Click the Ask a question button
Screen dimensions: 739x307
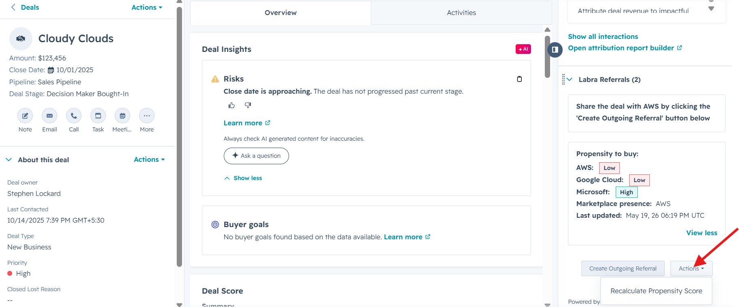pos(256,156)
